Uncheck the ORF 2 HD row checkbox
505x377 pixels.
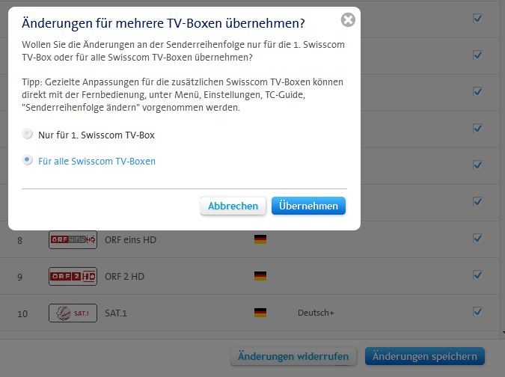click(x=477, y=275)
